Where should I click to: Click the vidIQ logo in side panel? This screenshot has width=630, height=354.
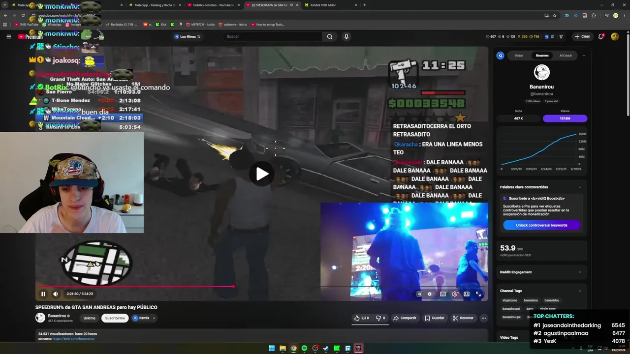[501, 56]
